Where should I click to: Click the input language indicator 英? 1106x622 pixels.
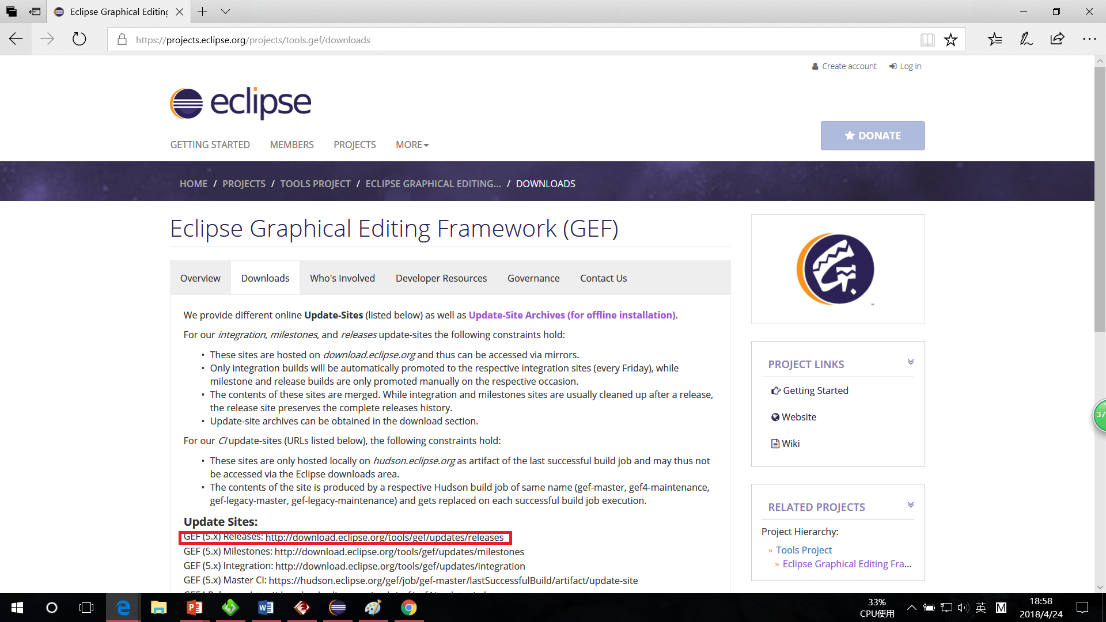(981, 608)
